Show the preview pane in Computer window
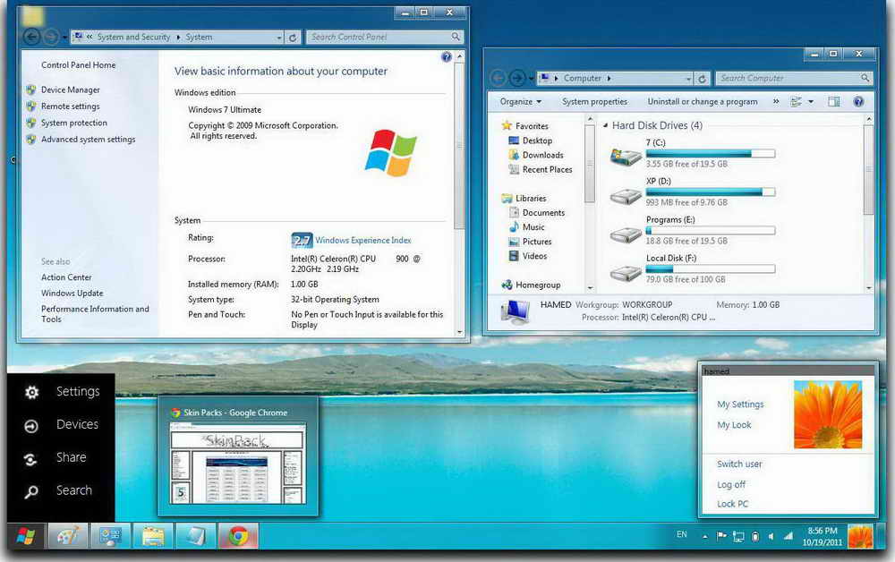Viewport: 895px width, 562px height. point(834,101)
